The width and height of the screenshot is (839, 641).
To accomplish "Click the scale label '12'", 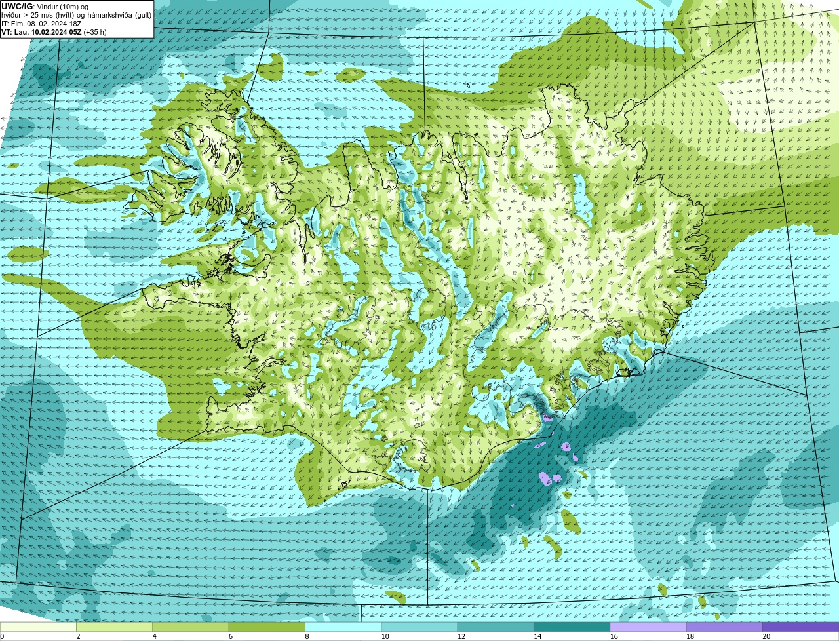I will click(461, 636).
